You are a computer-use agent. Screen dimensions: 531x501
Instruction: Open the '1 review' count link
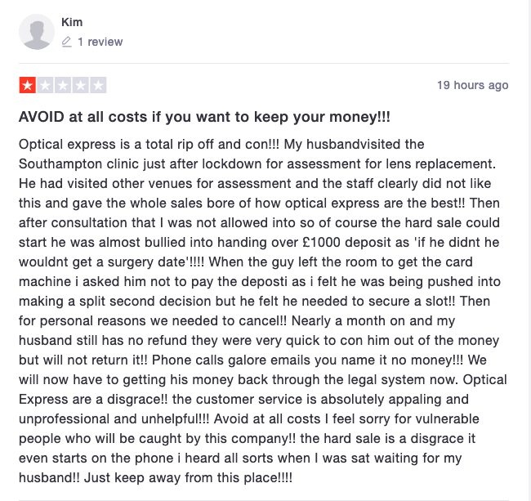[100, 42]
